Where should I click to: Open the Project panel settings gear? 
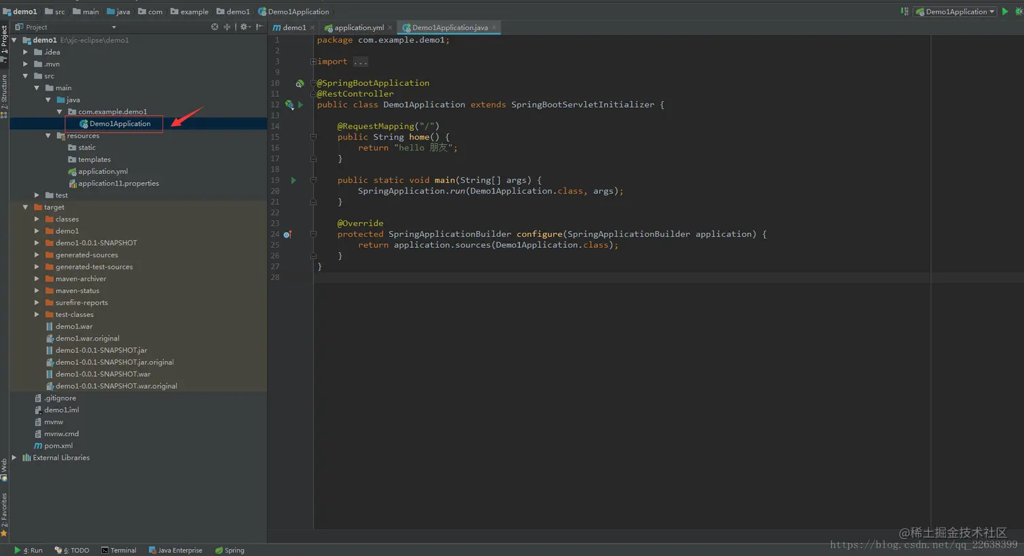point(244,27)
